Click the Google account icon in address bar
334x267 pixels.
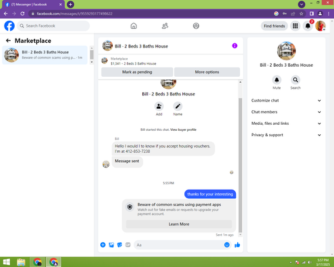coord(276,14)
